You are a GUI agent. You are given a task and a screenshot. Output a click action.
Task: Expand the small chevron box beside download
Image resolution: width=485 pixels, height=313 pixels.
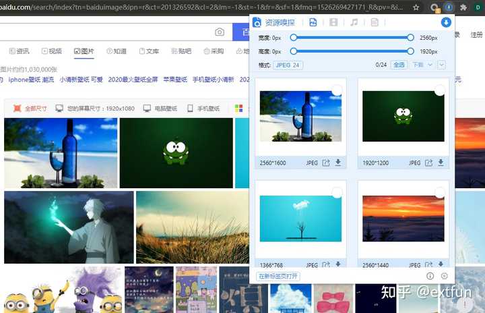point(441,65)
